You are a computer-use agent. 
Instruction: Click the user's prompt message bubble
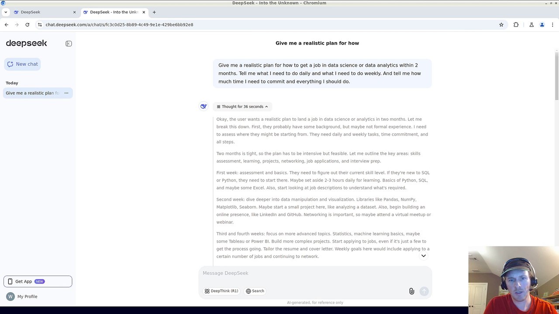(x=322, y=73)
